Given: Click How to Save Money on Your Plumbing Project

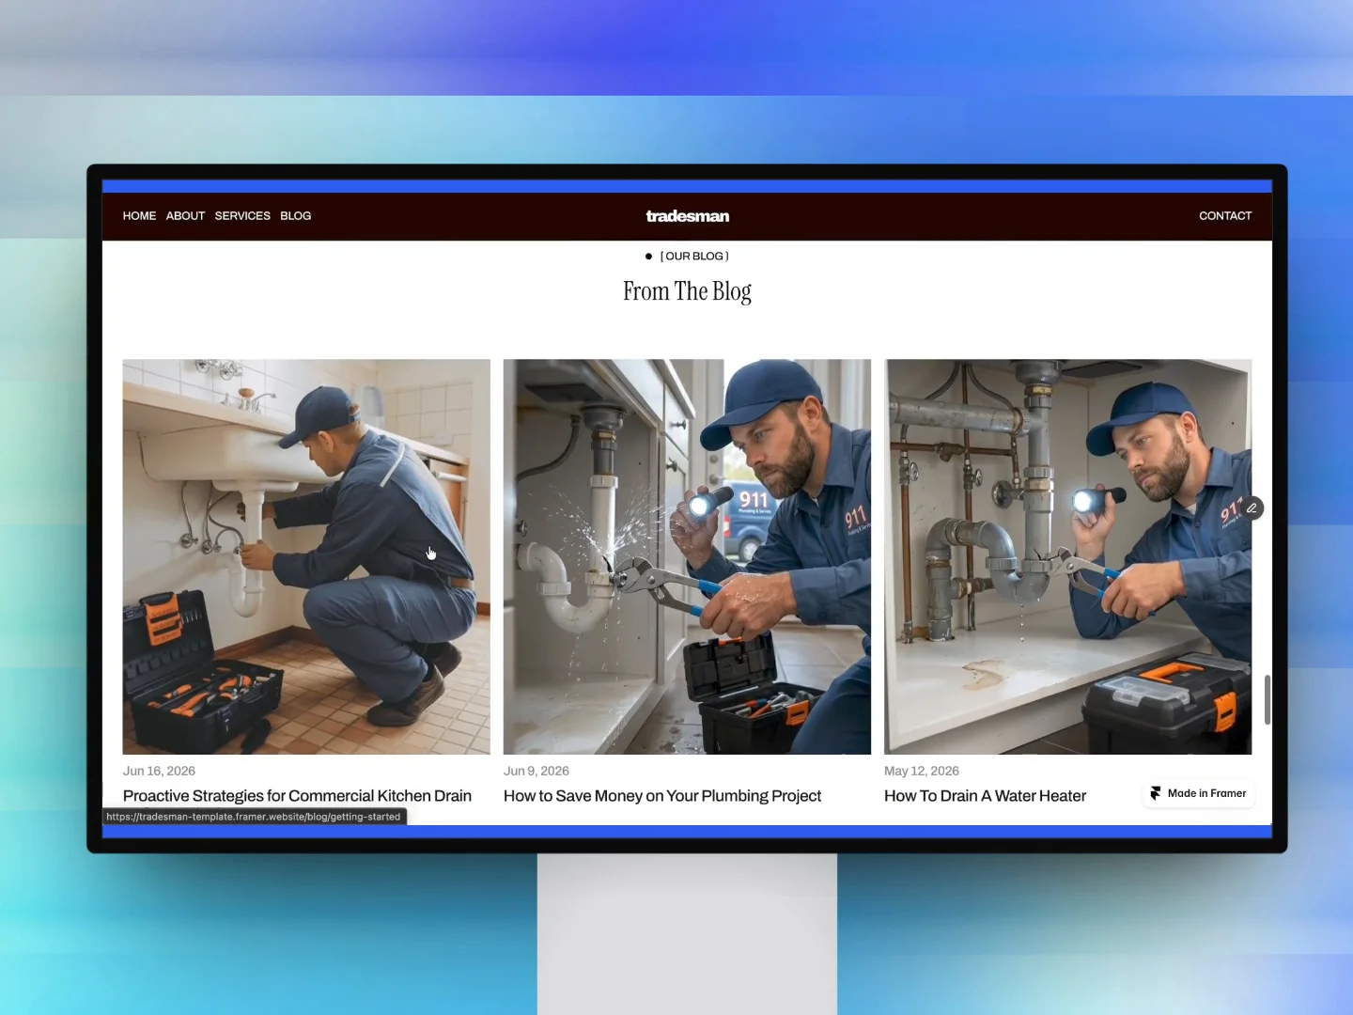Looking at the screenshot, I should click(x=662, y=796).
